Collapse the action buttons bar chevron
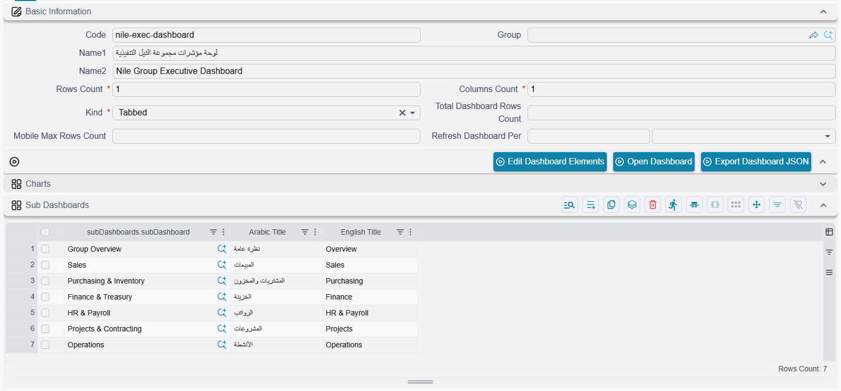 (823, 162)
